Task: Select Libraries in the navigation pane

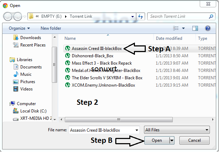Action: (x=25, y=60)
